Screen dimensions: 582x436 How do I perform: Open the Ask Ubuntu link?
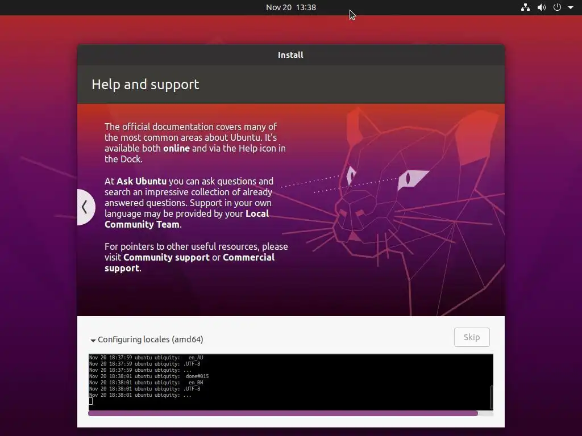[x=142, y=181]
